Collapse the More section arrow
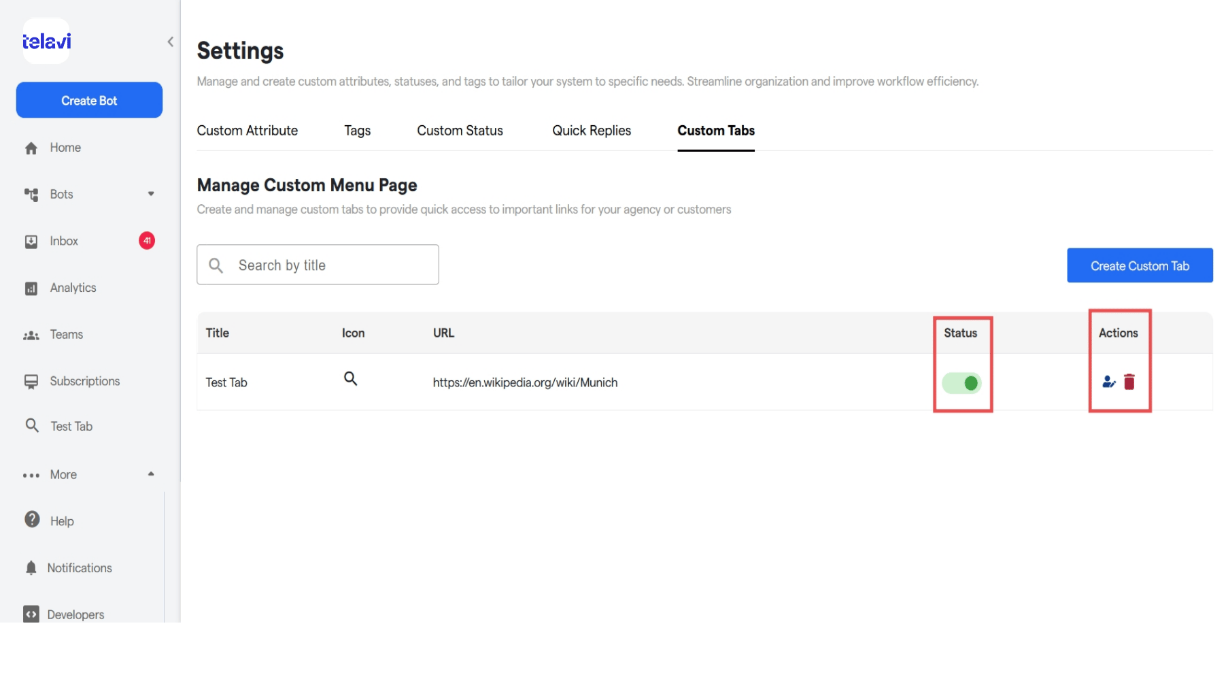Viewport: 1228px width, 694px height. (x=151, y=474)
